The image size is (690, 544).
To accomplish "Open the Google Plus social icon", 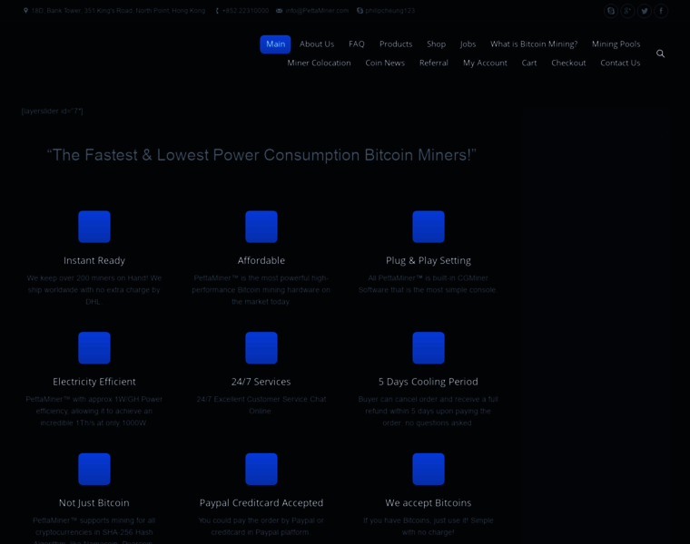I will 627,11.
